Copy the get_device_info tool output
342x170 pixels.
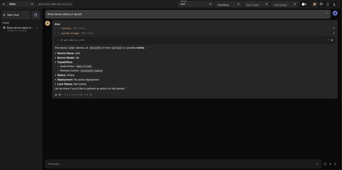click(328, 40)
